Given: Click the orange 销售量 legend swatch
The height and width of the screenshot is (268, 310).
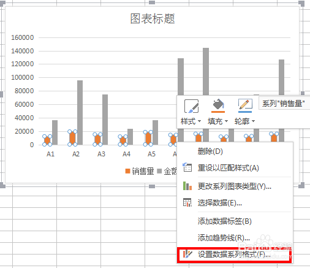Looking at the screenshot, I should click(127, 171).
